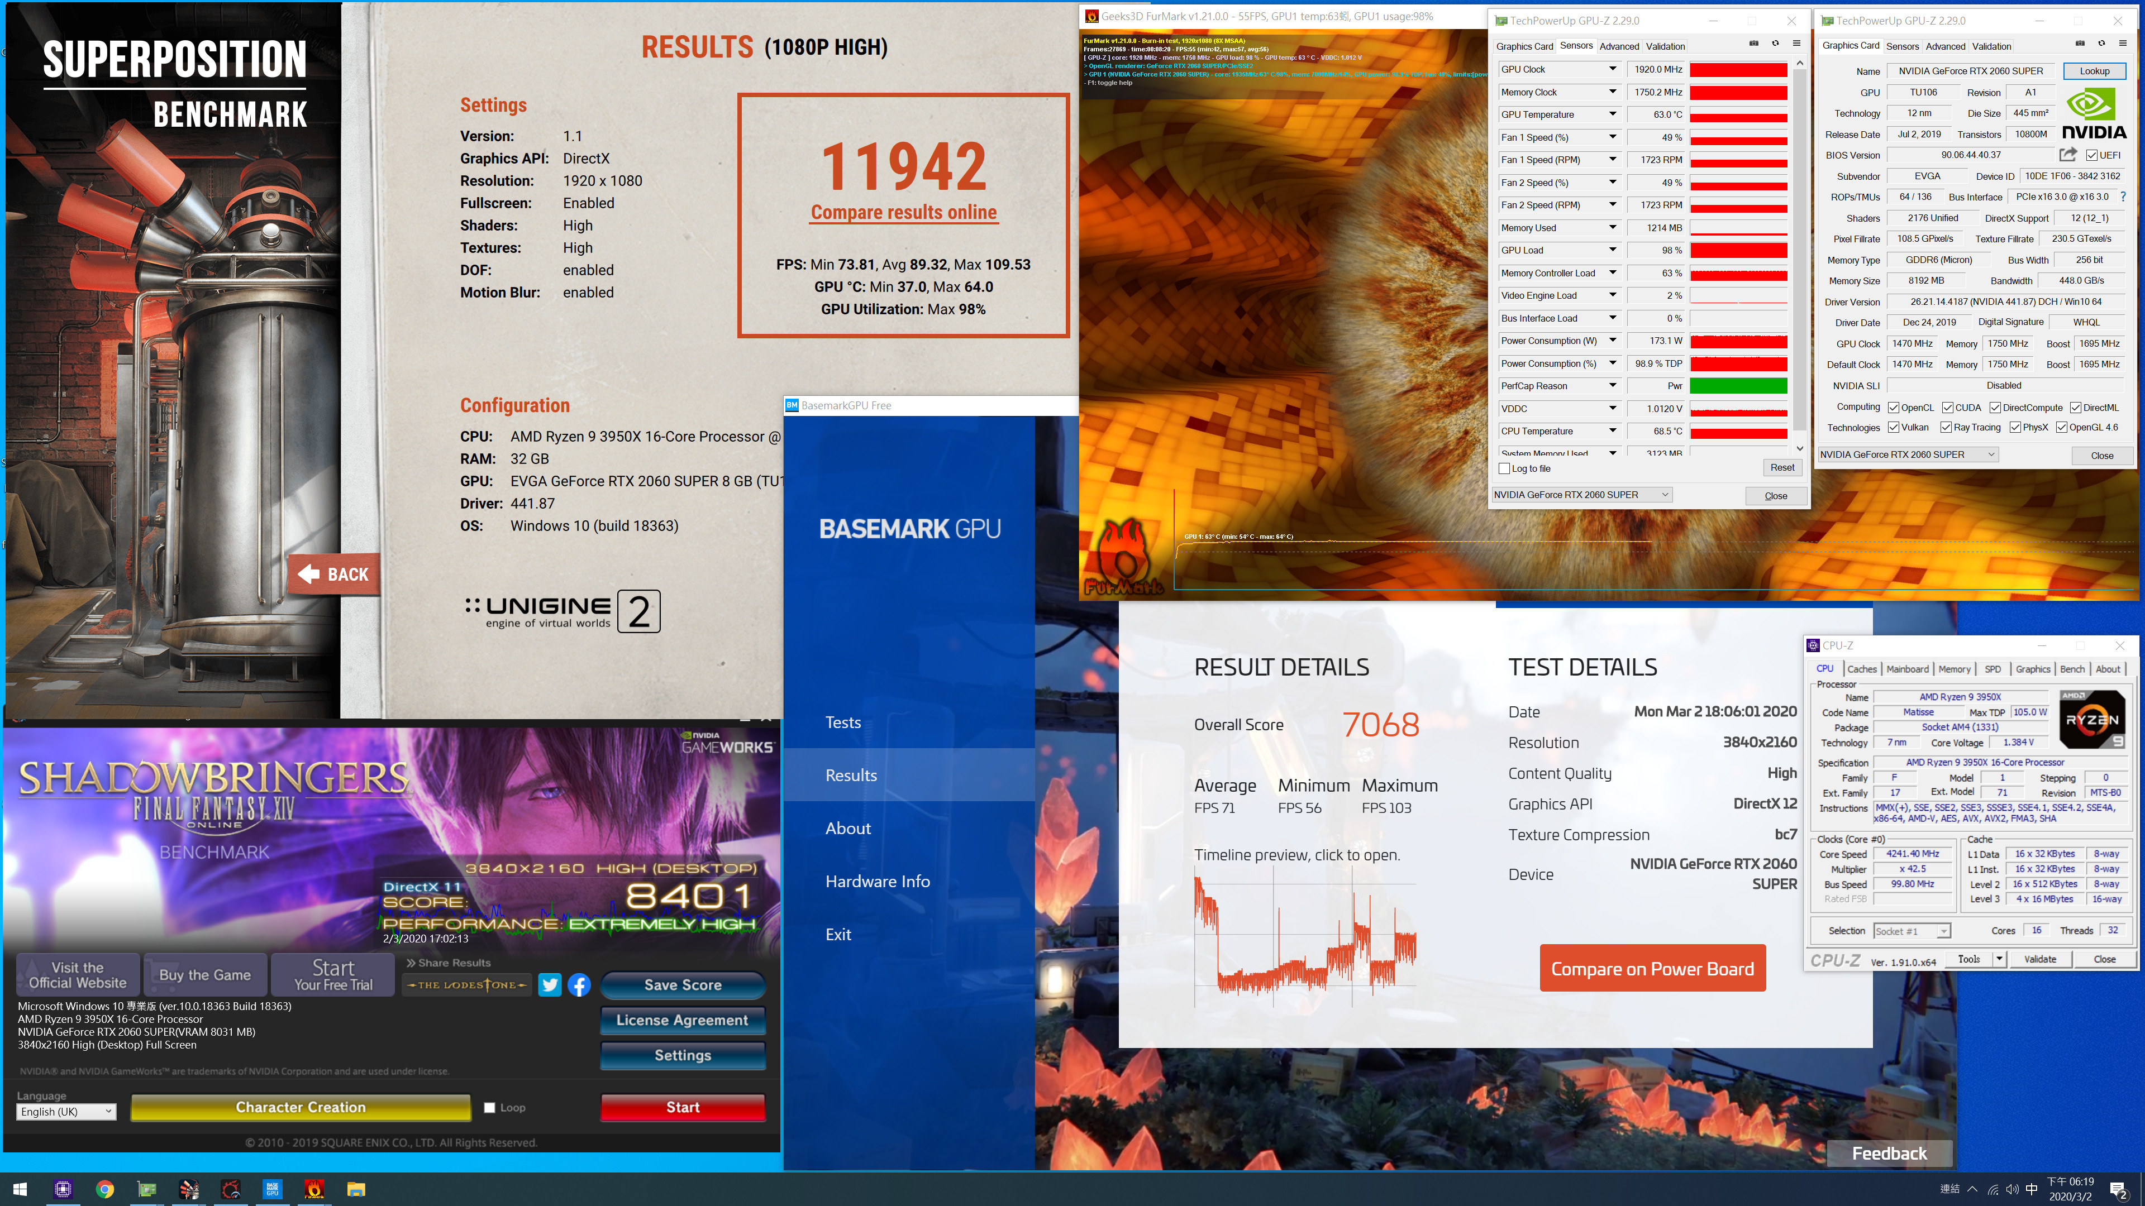Click Feedback button in Basemark

pos(1889,1154)
